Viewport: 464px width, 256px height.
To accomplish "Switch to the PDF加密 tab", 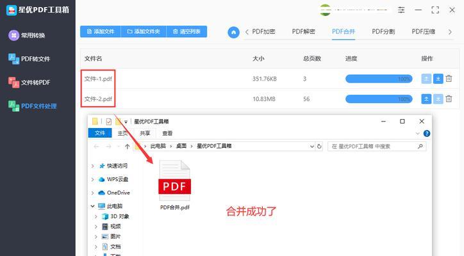I will coord(263,31).
